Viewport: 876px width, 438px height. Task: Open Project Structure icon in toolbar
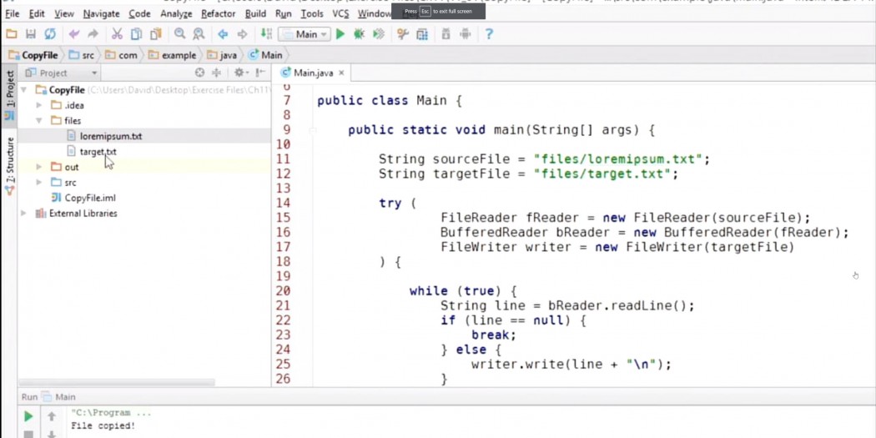coord(422,34)
